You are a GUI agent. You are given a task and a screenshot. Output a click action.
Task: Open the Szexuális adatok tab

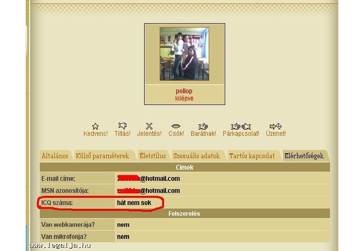[197, 156]
